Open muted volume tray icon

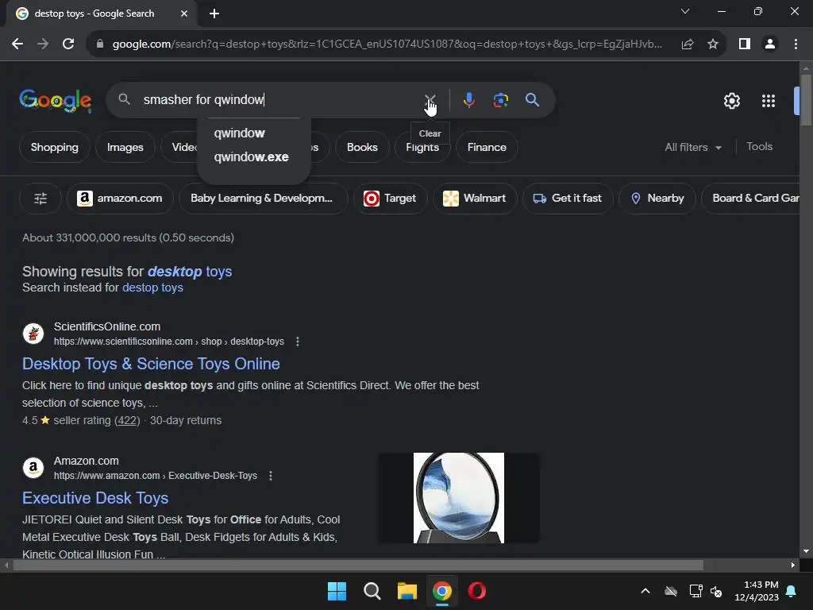click(716, 591)
